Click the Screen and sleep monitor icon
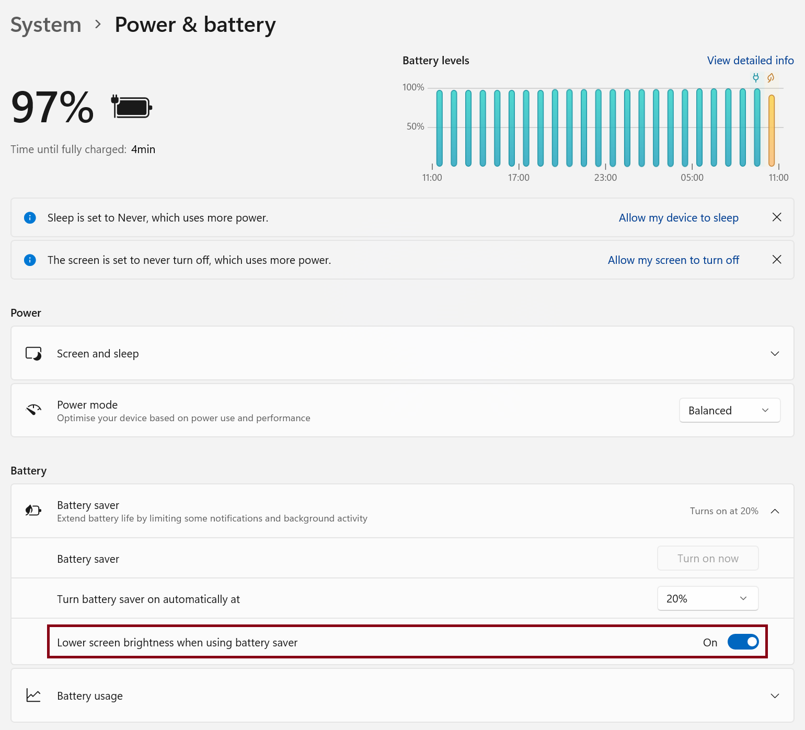The image size is (805, 730). [34, 354]
